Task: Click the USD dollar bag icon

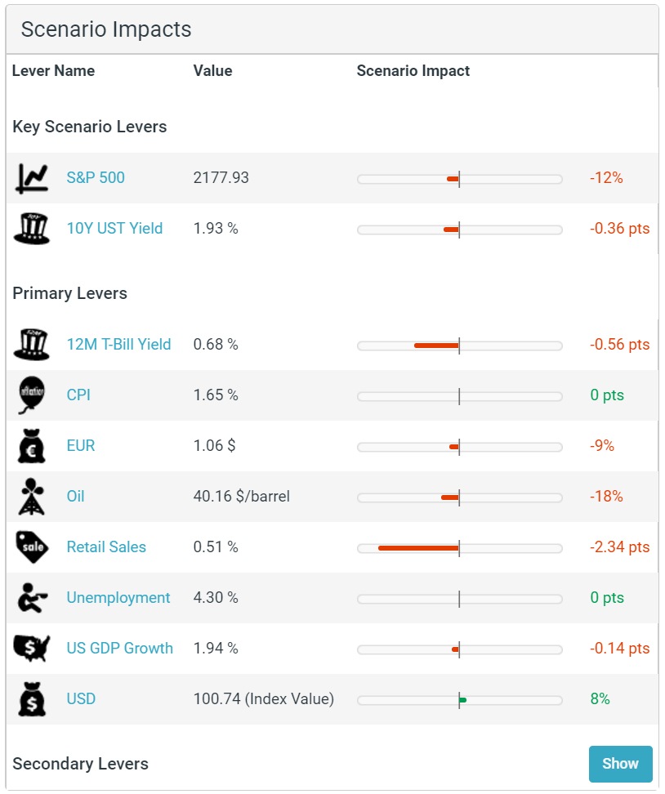Action: [x=32, y=699]
